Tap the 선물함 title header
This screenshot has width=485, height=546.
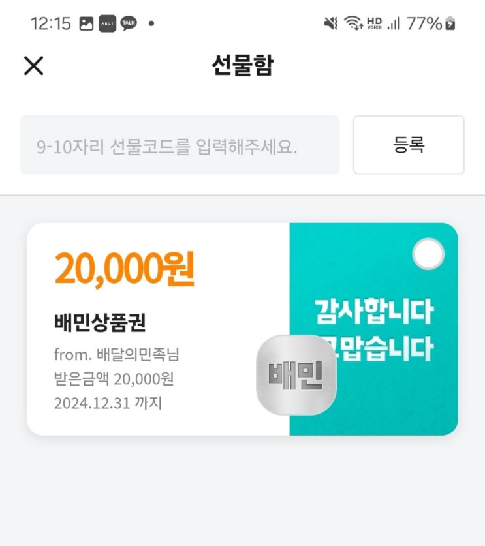point(242,65)
